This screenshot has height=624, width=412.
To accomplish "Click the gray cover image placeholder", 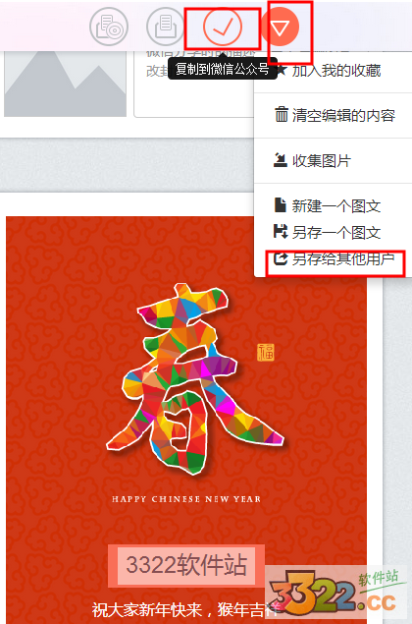I will pos(65,84).
